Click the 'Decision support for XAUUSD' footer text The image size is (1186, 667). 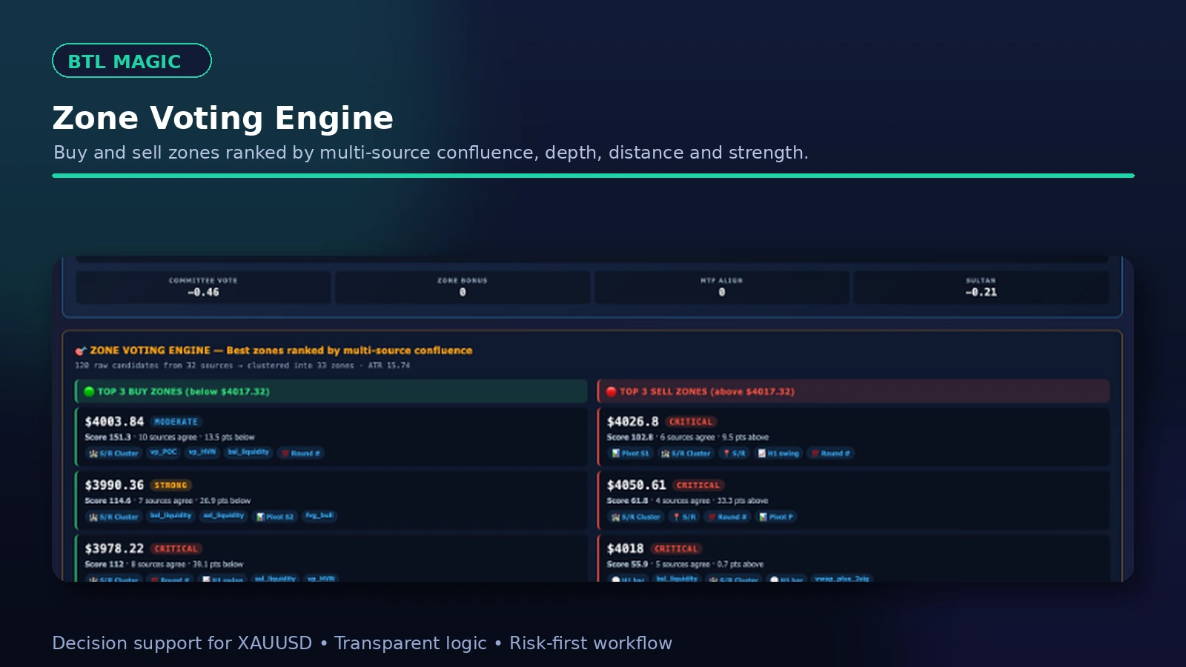[182, 643]
